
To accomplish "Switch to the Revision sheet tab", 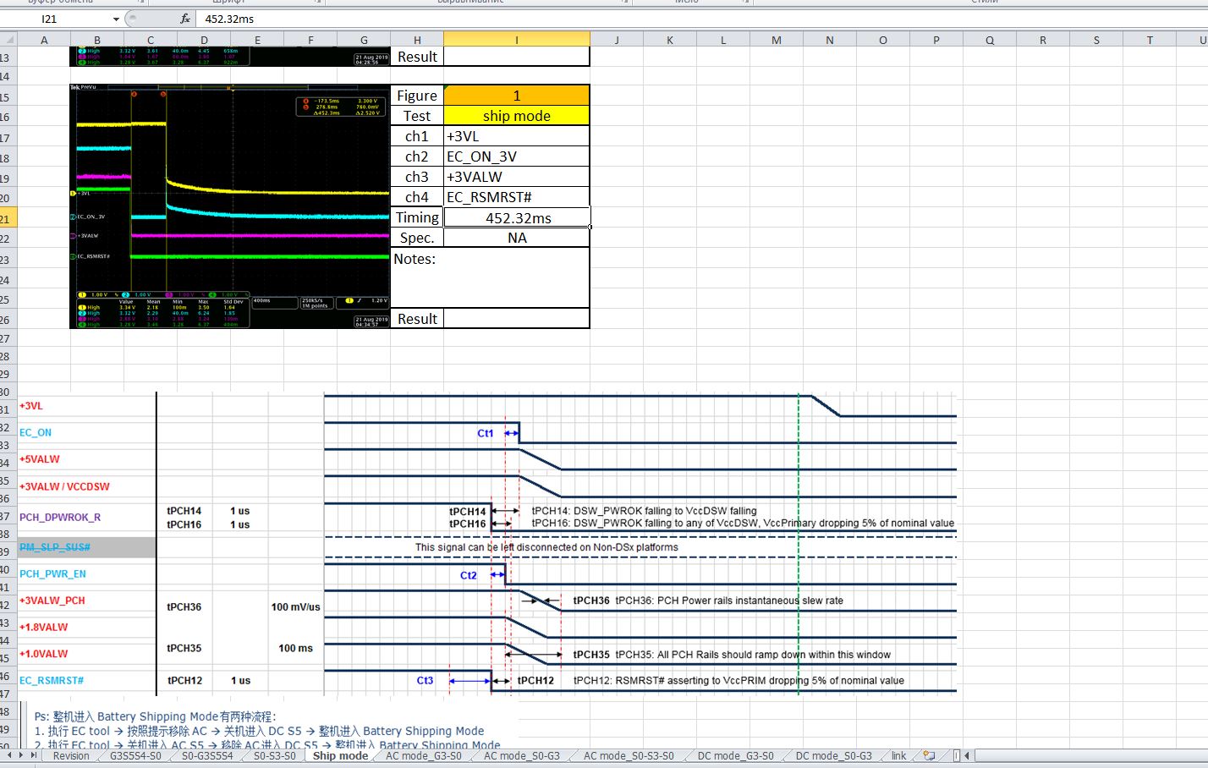I will [70, 756].
